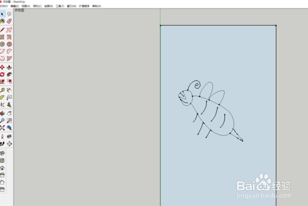Select the Section Plane tool

(9, 144)
